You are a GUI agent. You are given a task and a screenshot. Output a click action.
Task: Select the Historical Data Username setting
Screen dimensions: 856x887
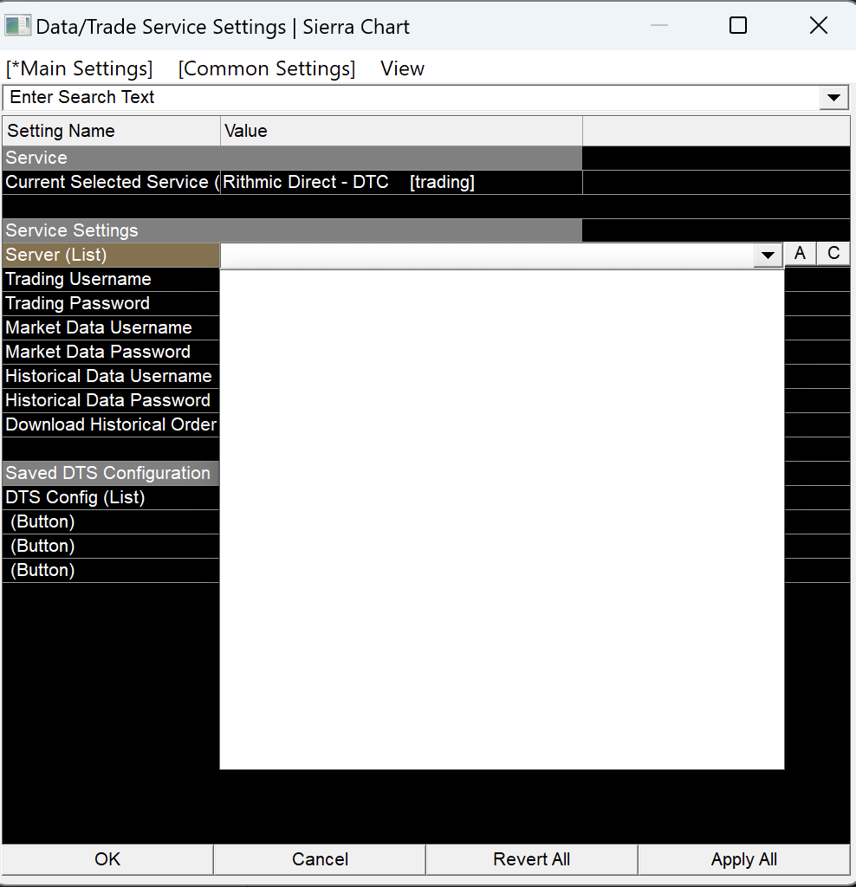pos(111,377)
